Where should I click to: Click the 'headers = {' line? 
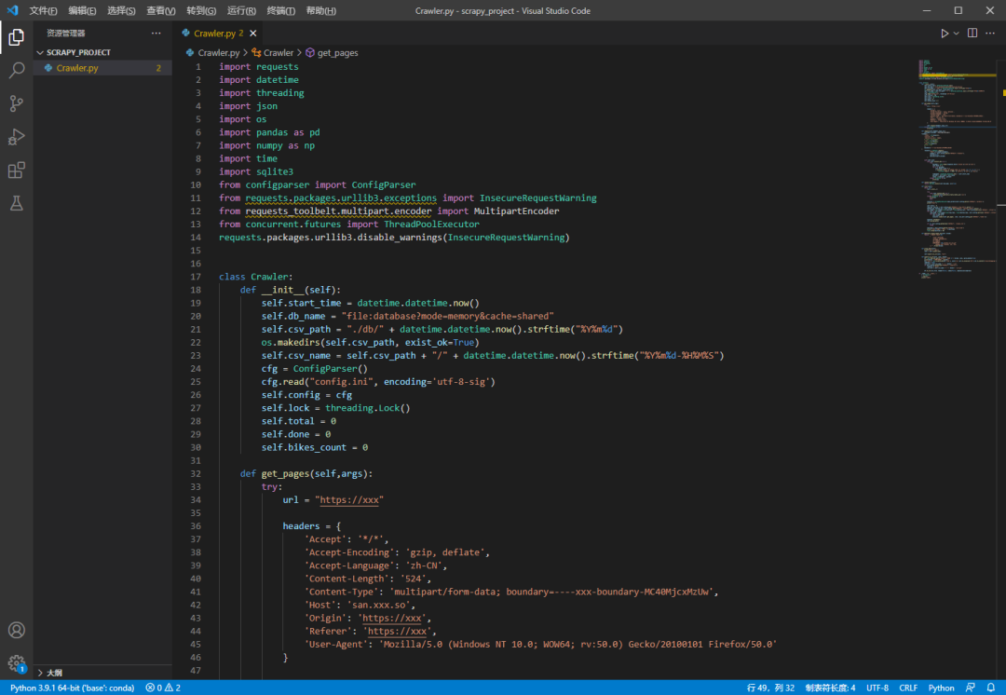point(312,526)
